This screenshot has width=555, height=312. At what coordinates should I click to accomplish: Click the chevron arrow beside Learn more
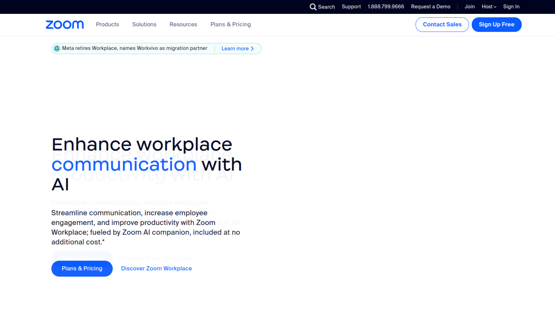[252, 49]
